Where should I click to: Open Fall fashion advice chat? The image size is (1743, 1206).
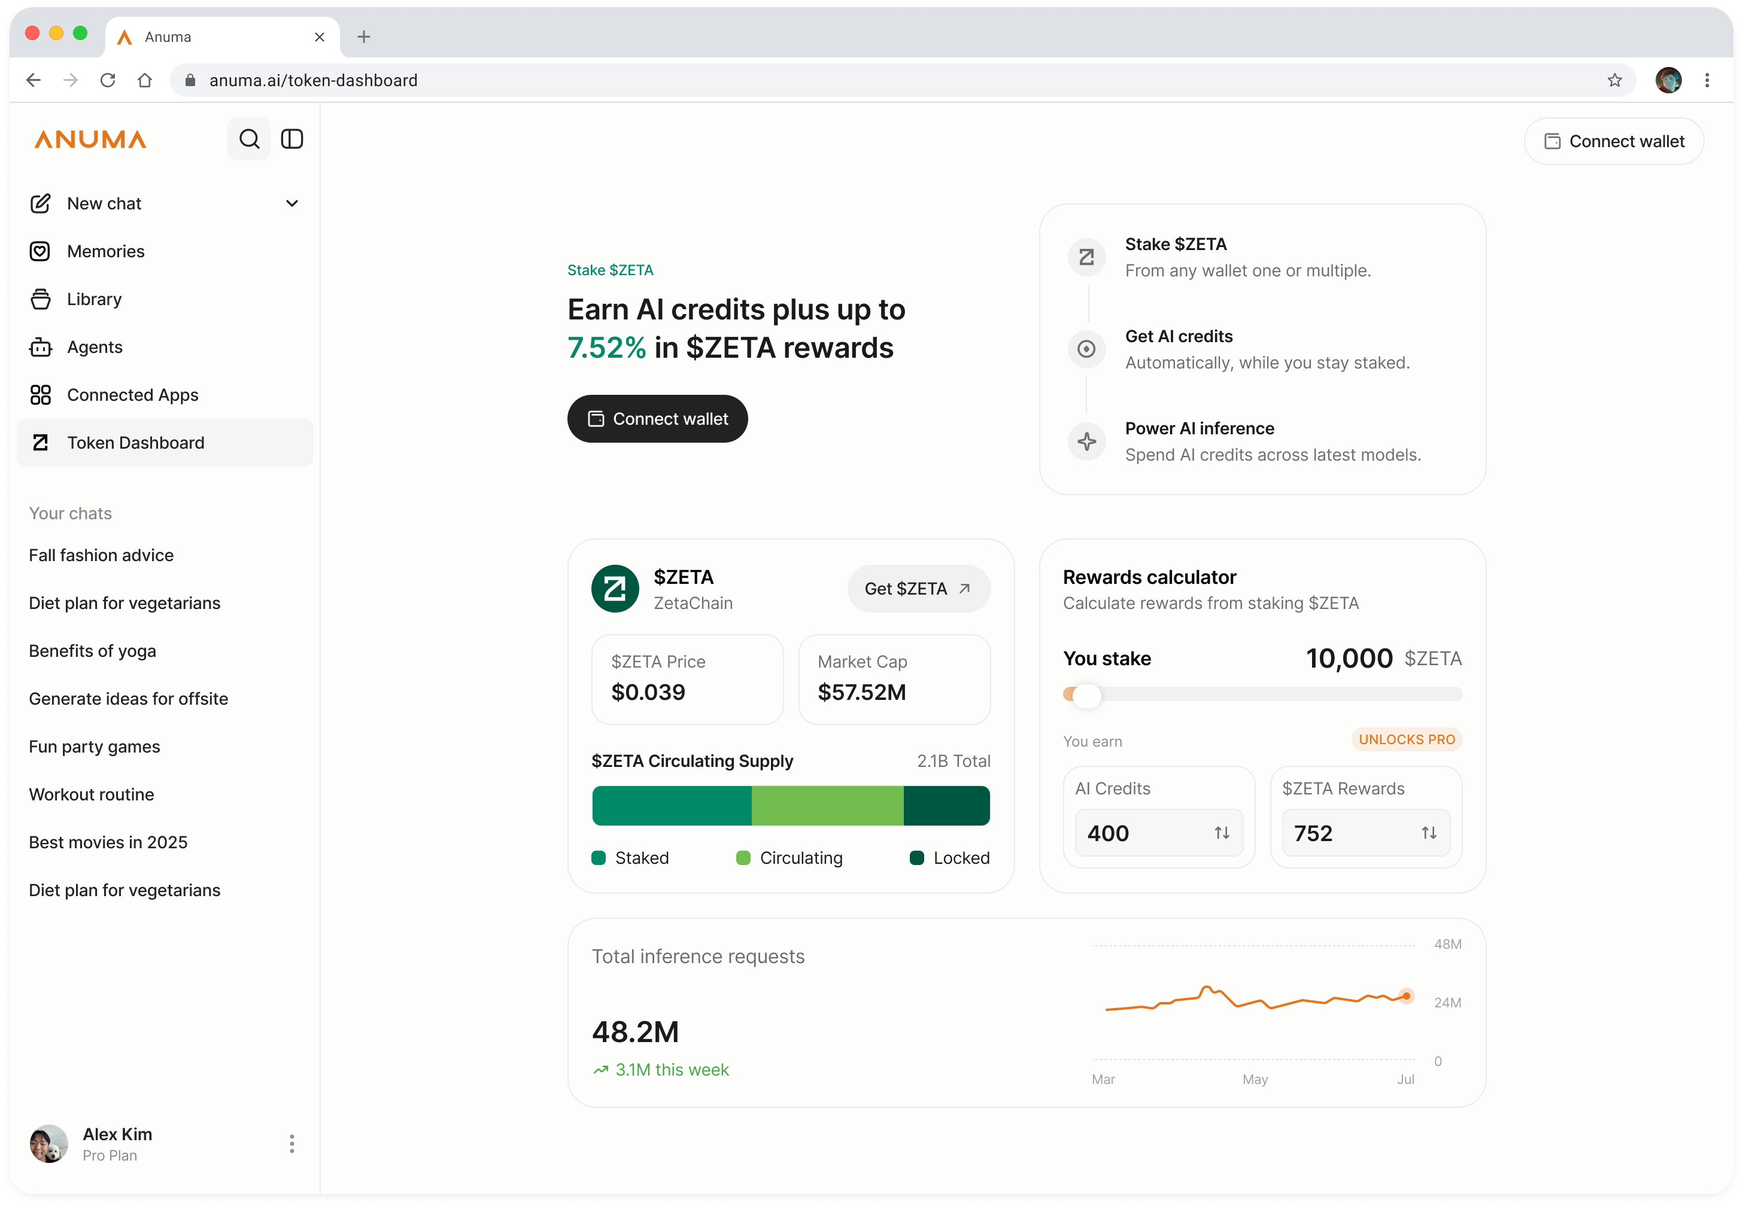(101, 555)
